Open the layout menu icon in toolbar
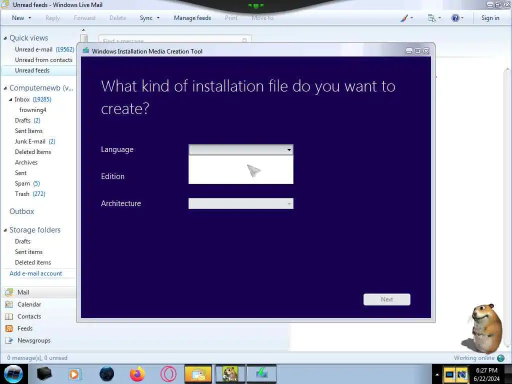The width and height of the screenshot is (512, 384). pyautogui.click(x=434, y=18)
